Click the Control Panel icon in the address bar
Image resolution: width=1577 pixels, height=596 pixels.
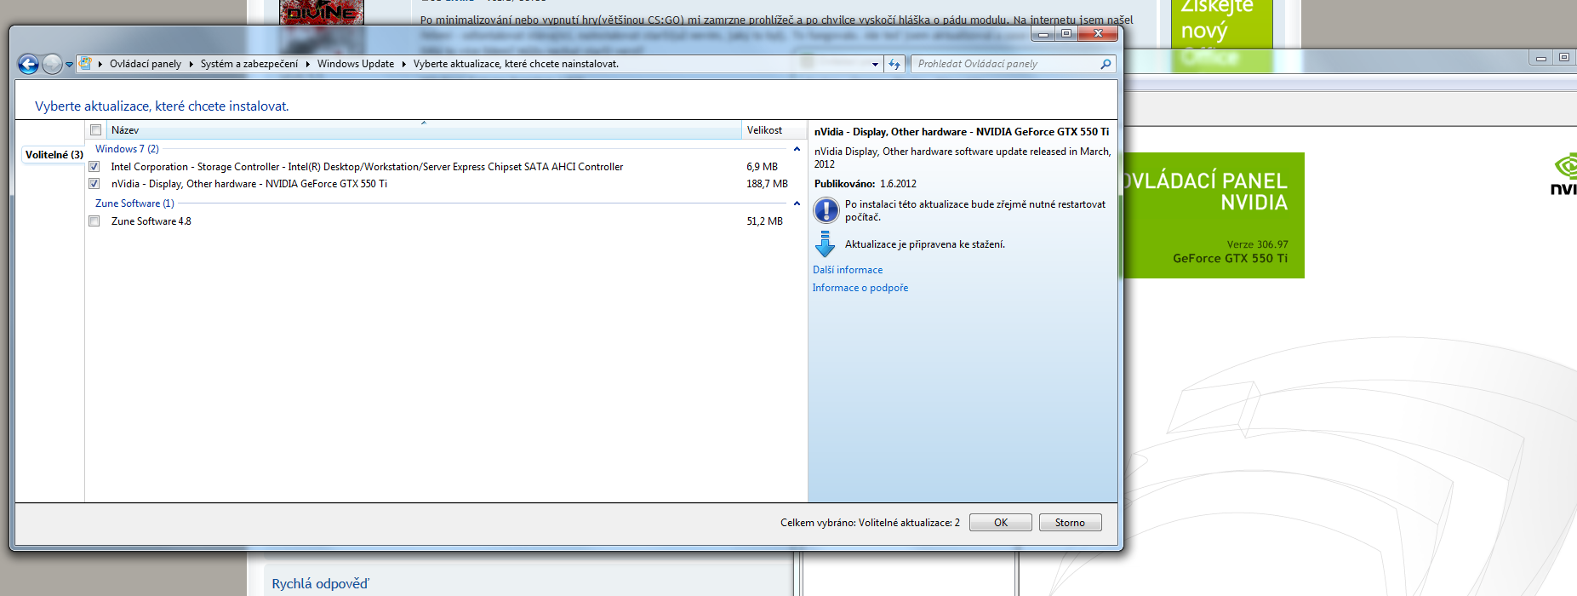(x=85, y=64)
